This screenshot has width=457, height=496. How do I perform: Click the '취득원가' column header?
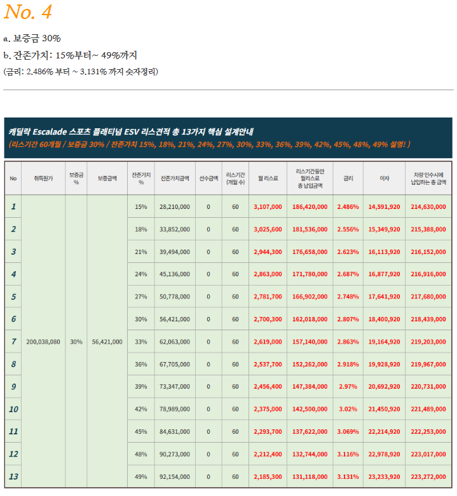43,178
